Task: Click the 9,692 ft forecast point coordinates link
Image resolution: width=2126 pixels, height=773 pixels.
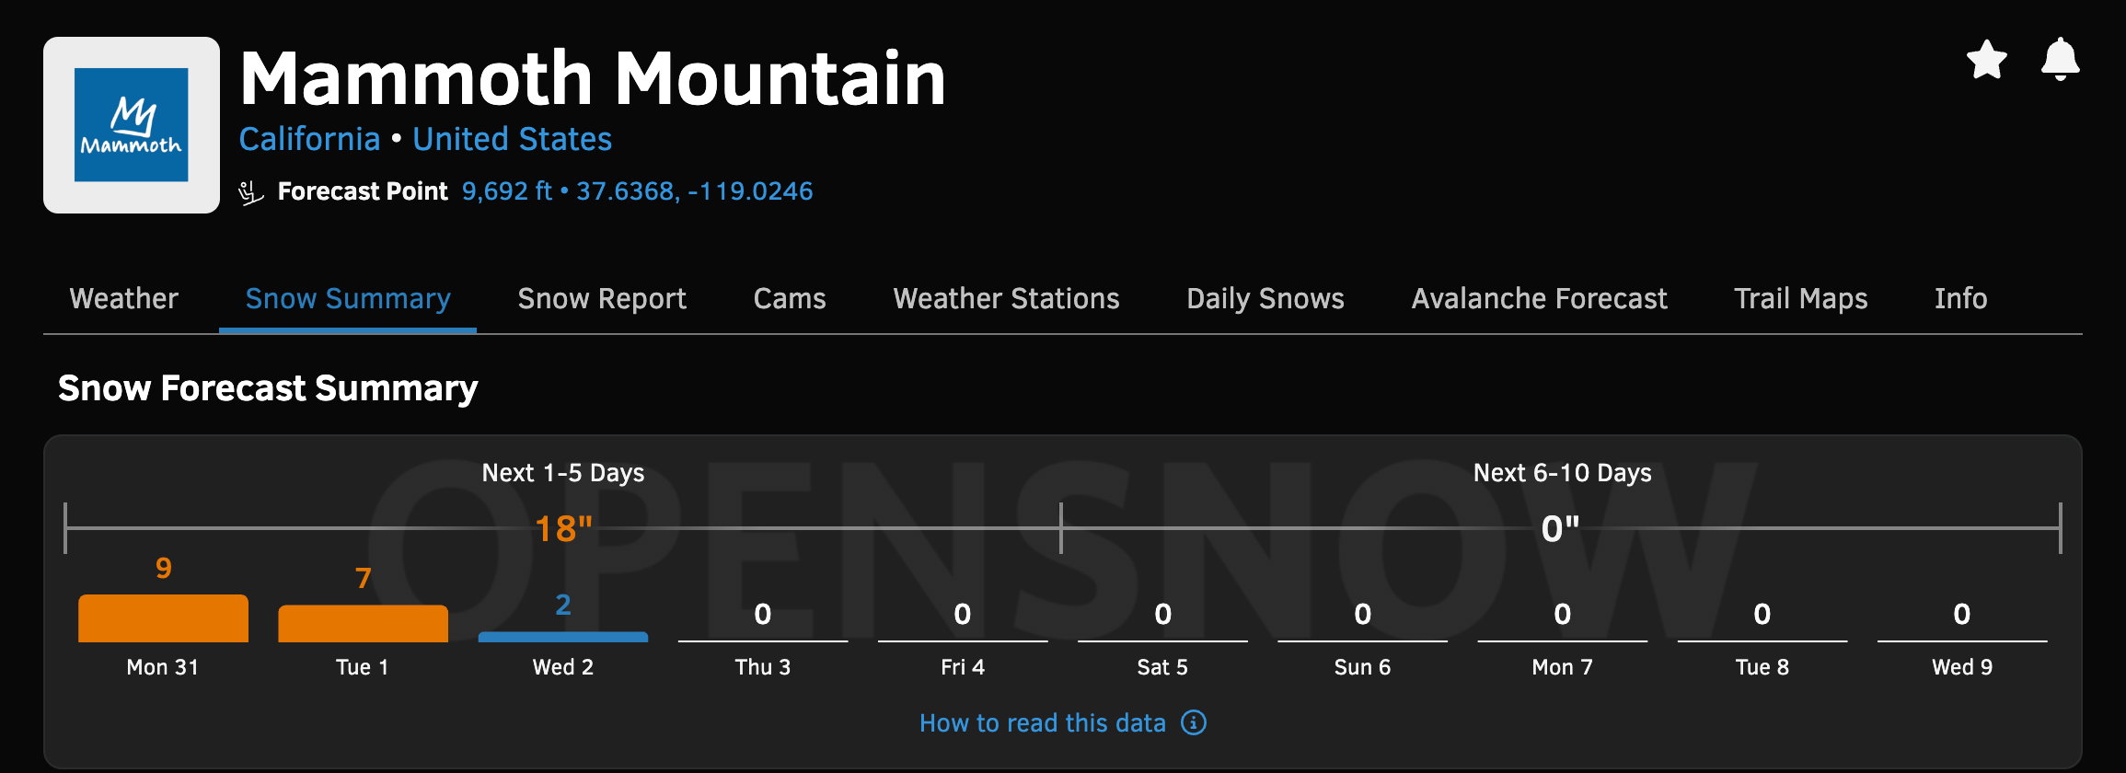Action: click(637, 191)
